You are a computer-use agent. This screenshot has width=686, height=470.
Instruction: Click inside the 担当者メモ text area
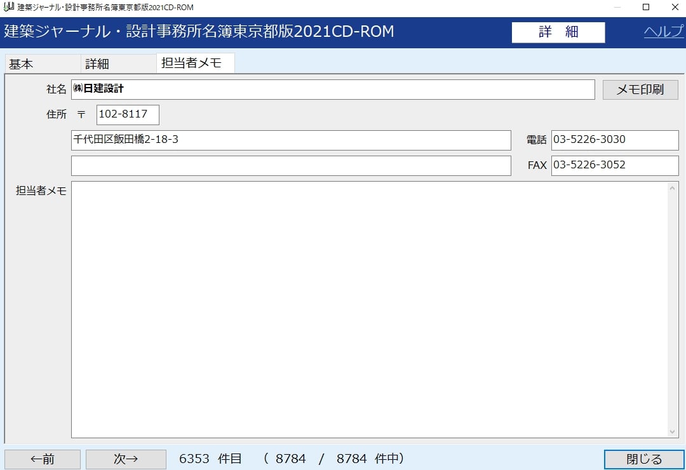(x=368, y=309)
